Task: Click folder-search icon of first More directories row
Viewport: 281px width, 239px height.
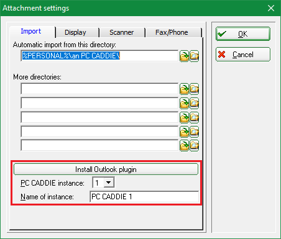Action: click(x=194, y=89)
